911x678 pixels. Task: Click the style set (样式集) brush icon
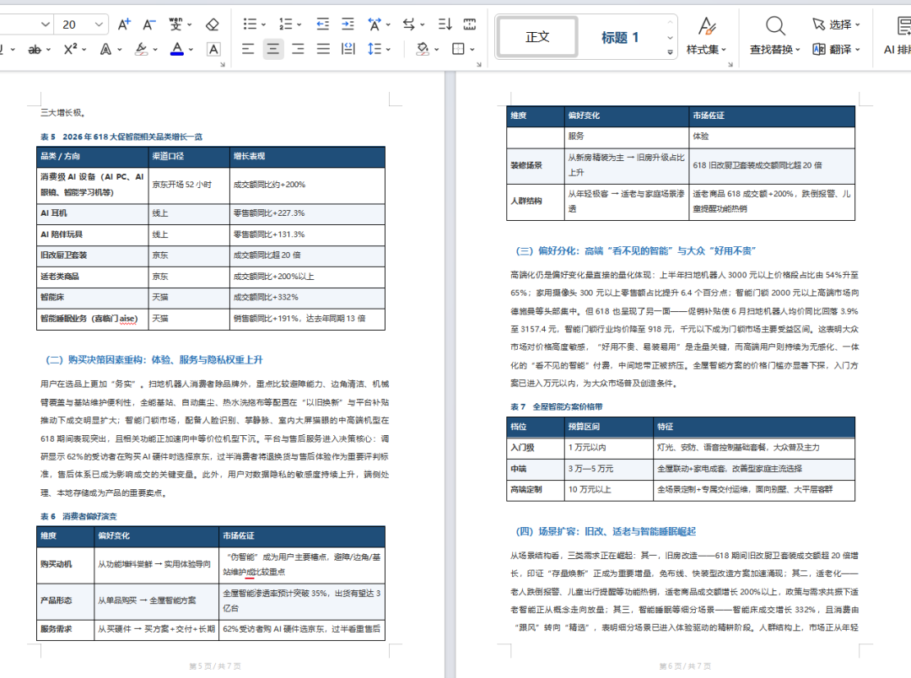pyautogui.click(x=707, y=26)
